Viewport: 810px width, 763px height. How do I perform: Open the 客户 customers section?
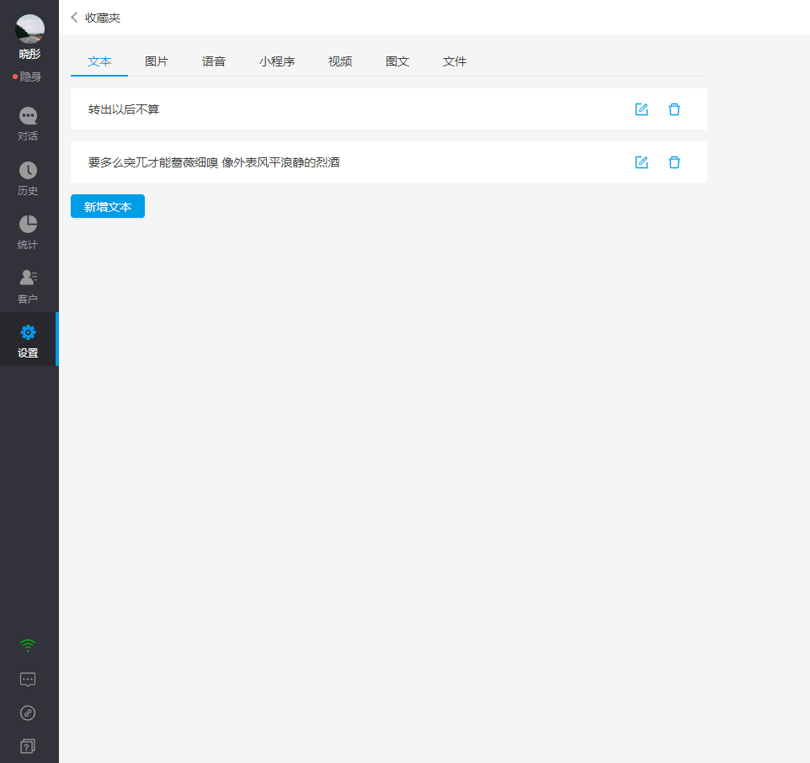[28, 287]
